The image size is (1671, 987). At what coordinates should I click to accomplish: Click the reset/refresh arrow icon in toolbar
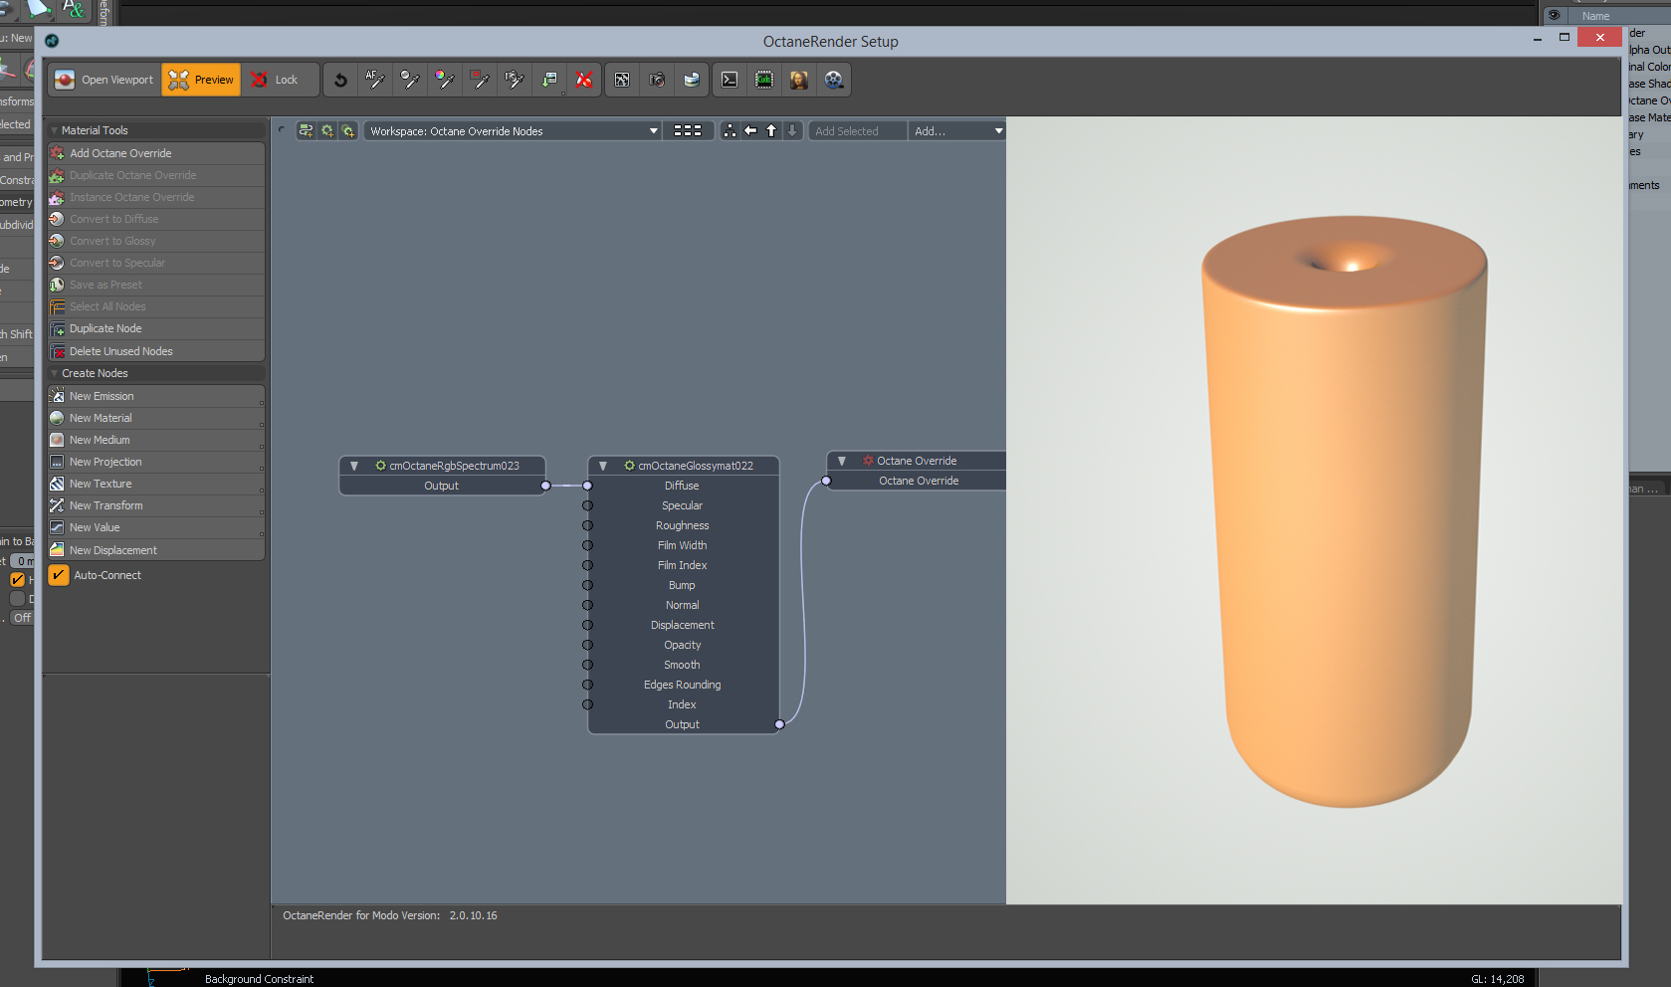click(x=340, y=80)
